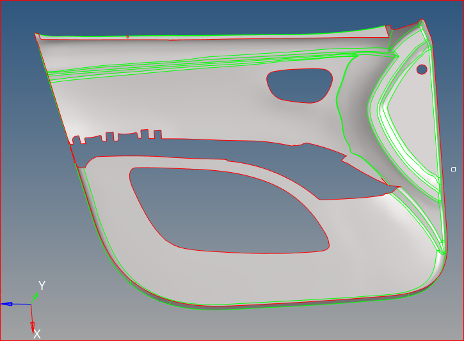Viewport: 464px width, 341px height.
Task: Select the large map-pocket opening in the lower panel
Action: (x=229, y=210)
